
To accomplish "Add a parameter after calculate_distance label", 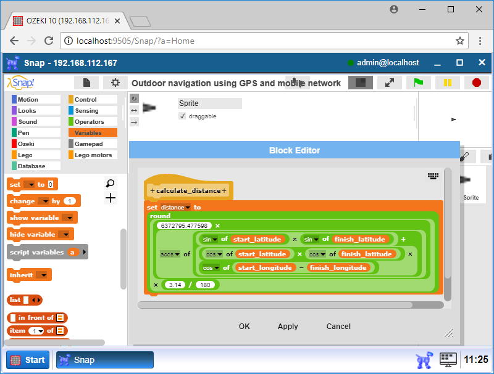I will (x=224, y=191).
